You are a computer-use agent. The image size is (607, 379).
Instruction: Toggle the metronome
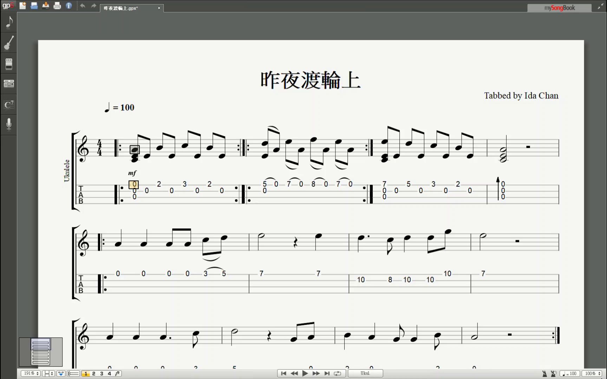point(544,374)
